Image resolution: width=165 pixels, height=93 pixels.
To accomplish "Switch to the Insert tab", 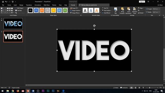I will coord(15,5).
